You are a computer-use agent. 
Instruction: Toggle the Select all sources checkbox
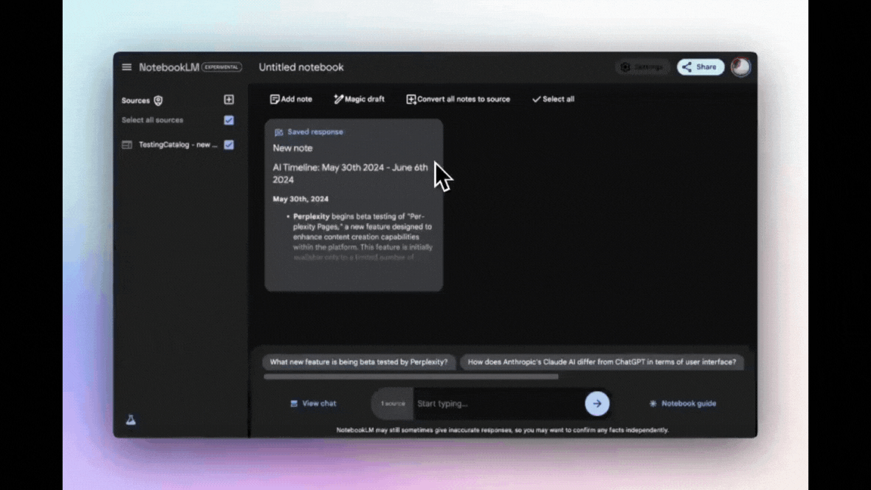tap(229, 120)
